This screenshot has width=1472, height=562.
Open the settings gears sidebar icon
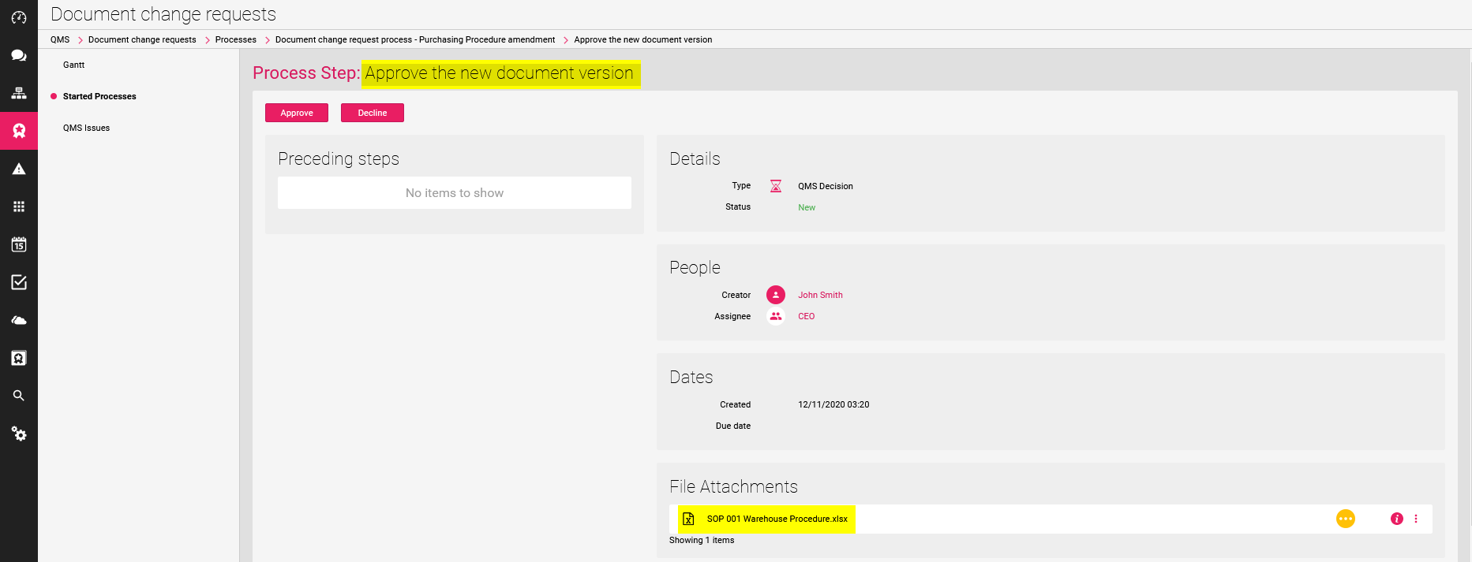19,434
